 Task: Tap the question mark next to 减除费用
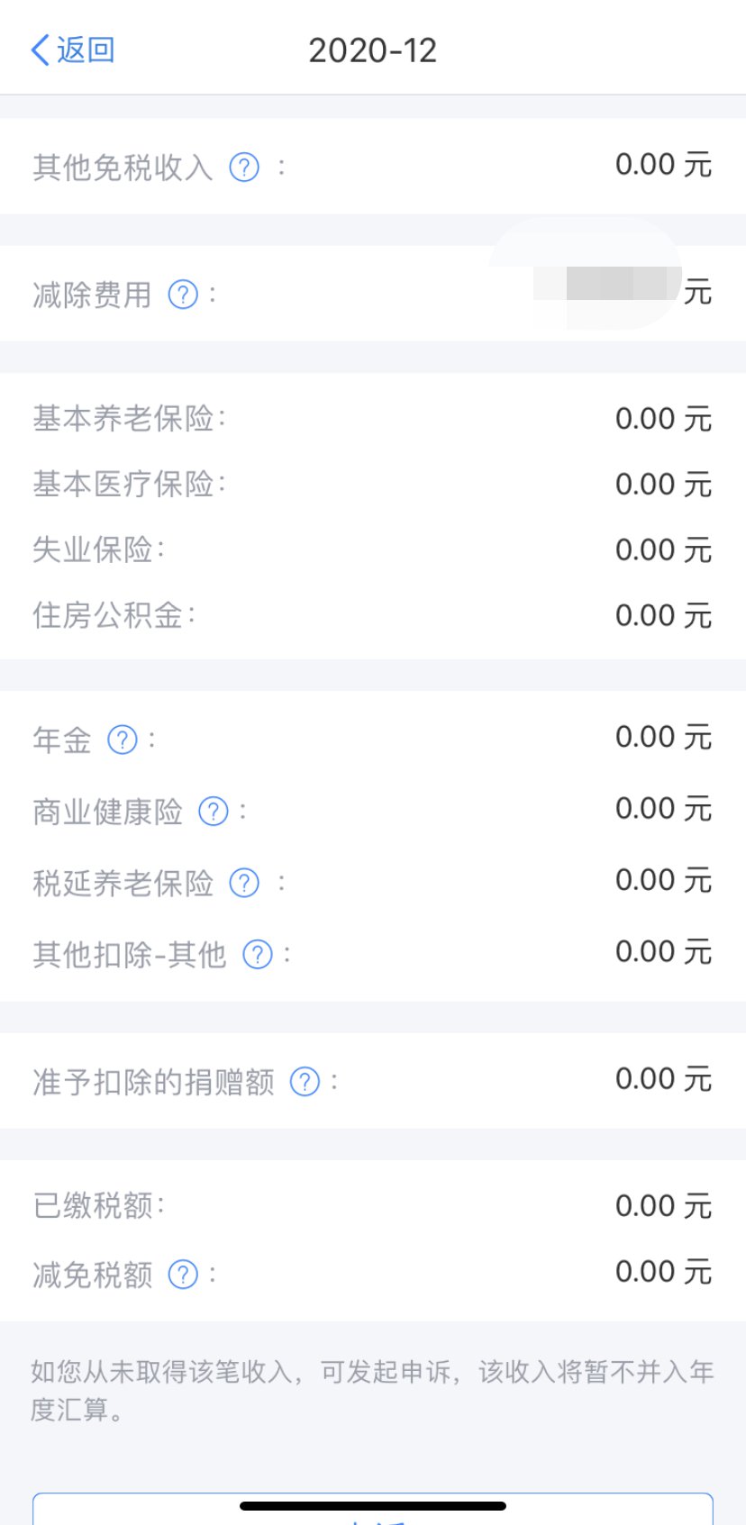coord(183,295)
